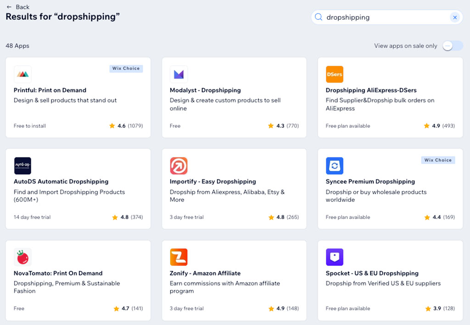470x325 pixels.
Task: Click the Modalyst purple logo icon
Action: coord(179,74)
